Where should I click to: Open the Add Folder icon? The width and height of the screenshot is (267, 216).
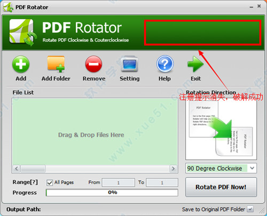coord(56,64)
